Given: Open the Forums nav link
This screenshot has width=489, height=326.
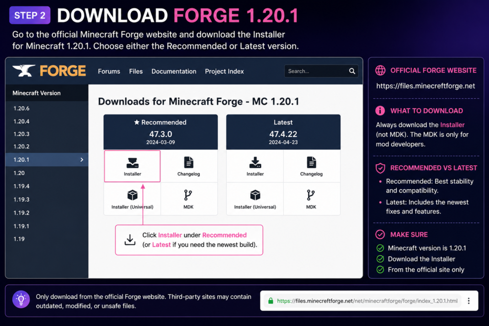Looking at the screenshot, I should (109, 72).
